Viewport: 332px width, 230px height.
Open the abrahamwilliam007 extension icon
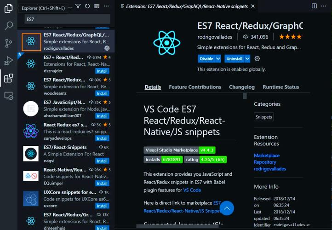tap(31, 109)
